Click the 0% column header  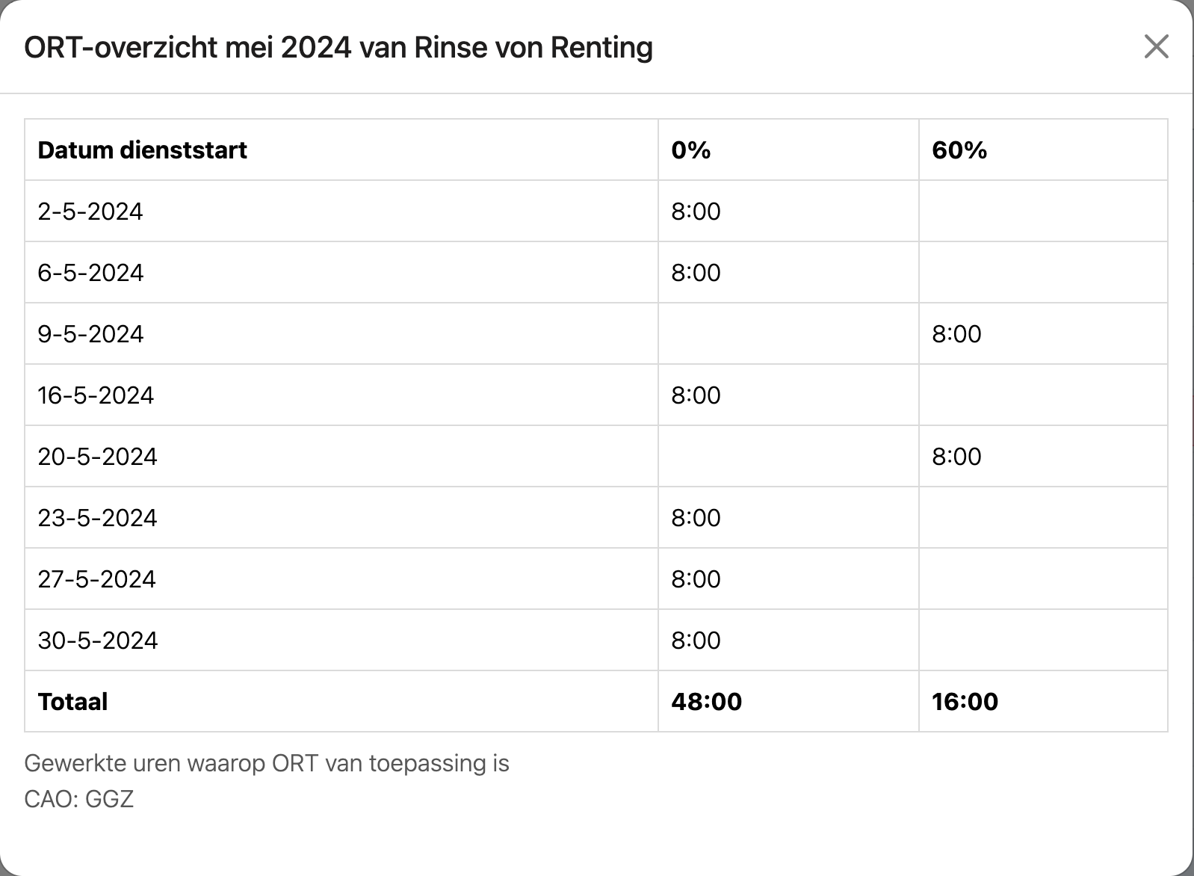[690, 150]
